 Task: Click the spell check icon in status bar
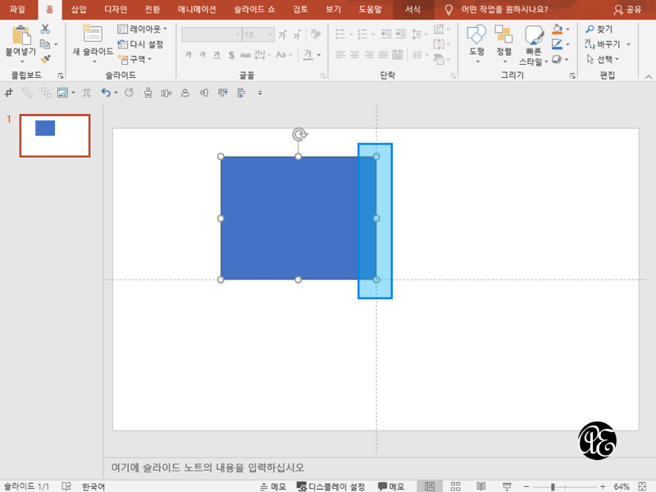(x=66, y=486)
